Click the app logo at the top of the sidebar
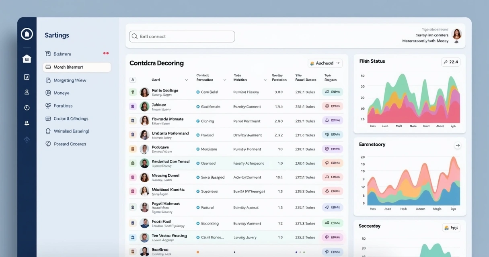 click(x=27, y=34)
